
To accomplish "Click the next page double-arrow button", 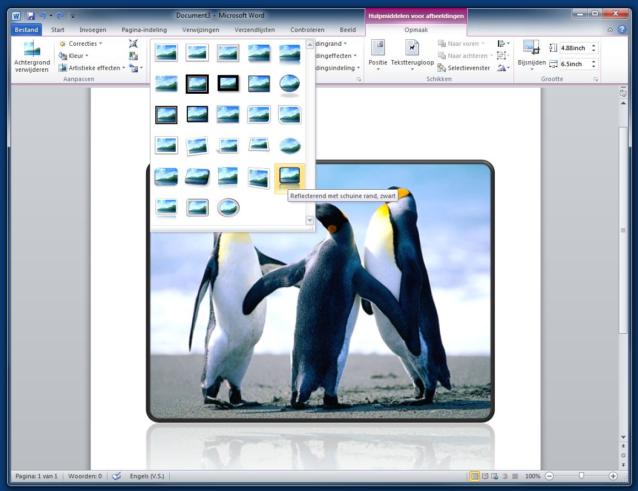I will pos(623,465).
